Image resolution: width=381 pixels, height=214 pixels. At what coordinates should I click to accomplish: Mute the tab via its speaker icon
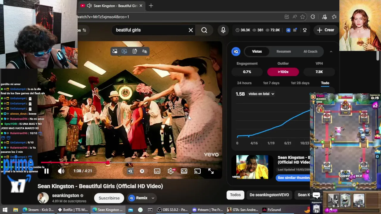[89, 6]
